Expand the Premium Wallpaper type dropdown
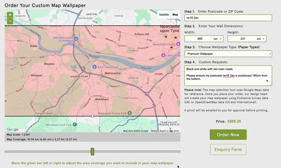The width and height of the screenshot is (281, 168). pyautogui.click(x=228, y=54)
